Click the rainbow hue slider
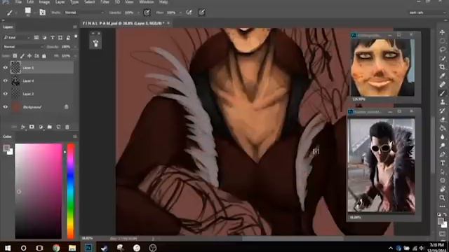This screenshot has width=449, height=252. 71,191
